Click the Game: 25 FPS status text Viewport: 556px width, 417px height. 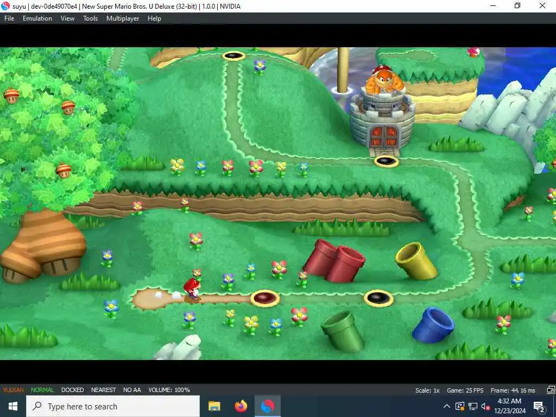465,390
